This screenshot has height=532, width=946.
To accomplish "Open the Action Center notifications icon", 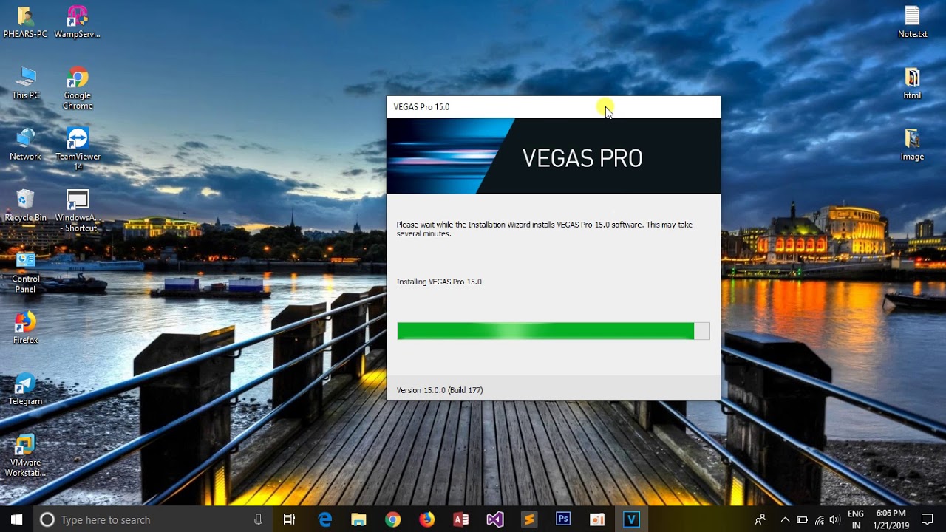I will pos(928,519).
